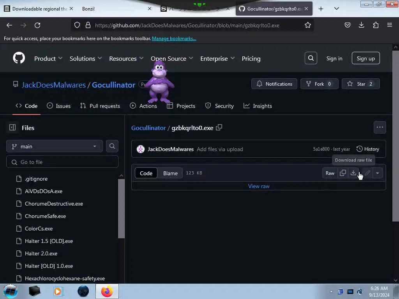Click the Manage bookmarks link
Image resolution: width=399 pixels, height=299 pixels.
[174, 39]
